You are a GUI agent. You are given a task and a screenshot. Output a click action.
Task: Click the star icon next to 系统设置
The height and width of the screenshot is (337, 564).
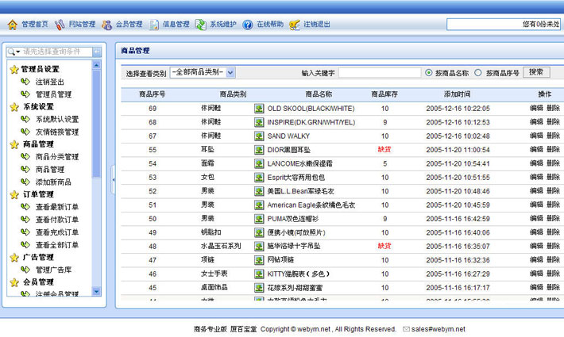[x=14, y=107]
